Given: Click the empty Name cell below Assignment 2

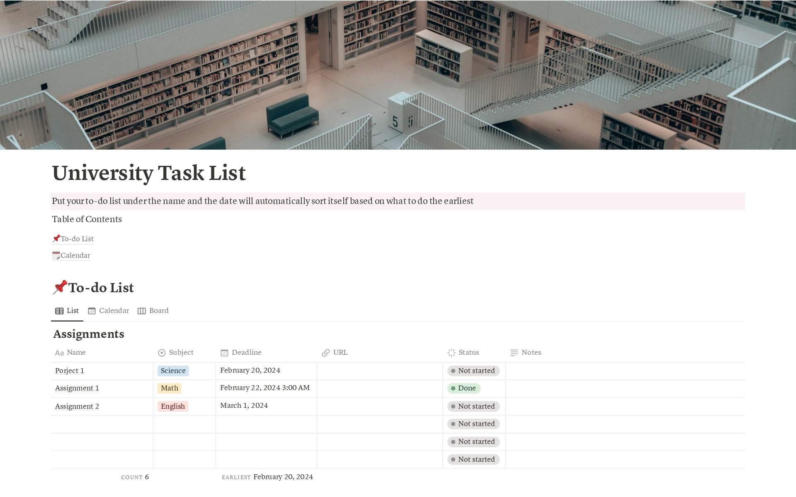Looking at the screenshot, I should [99, 424].
